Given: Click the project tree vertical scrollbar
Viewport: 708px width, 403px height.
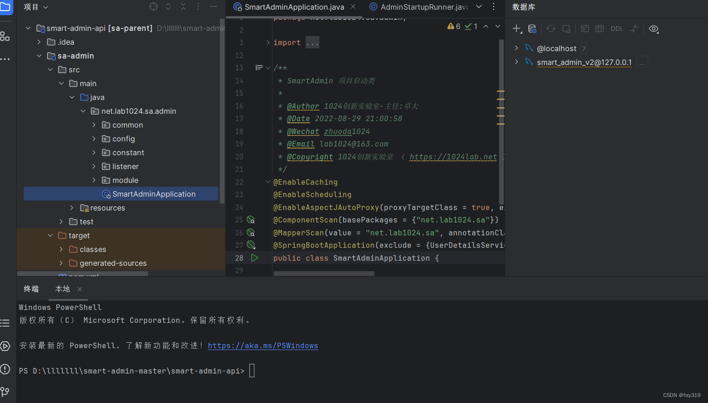Looking at the screenshot, I should [x=222, y=111].
